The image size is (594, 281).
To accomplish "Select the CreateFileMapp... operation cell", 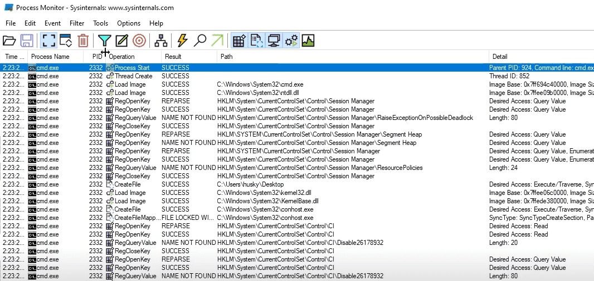I will 137,218.
